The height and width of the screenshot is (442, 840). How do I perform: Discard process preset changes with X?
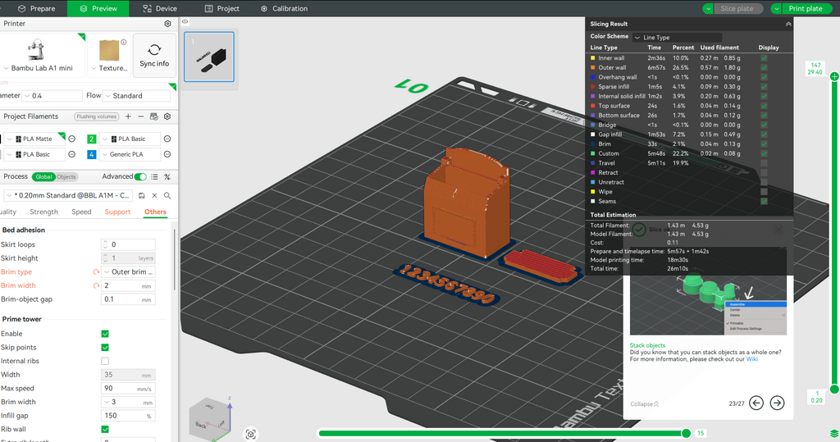coord(154,195)
